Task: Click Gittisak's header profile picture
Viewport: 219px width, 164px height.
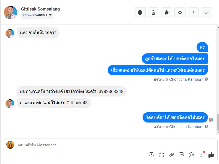Action: point(11,12)
